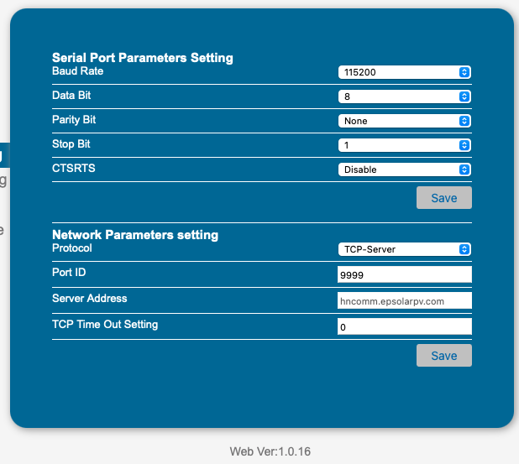This screenshot has width=519, height=464.
Task: Click the Server Address label
Action: [x=89, y=298]
